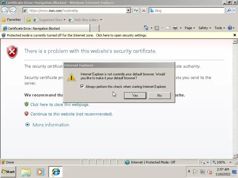238x178 pixels.
Task: Open the Page menu
Action: (x=190, y=28)
